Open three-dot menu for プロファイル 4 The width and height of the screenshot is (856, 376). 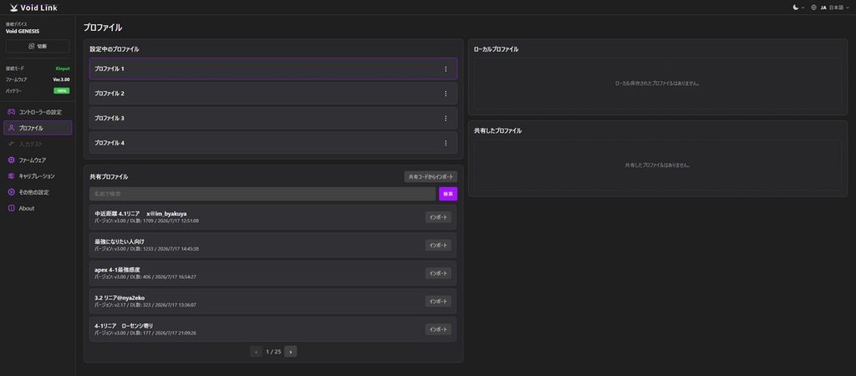[x=446, y=142]
